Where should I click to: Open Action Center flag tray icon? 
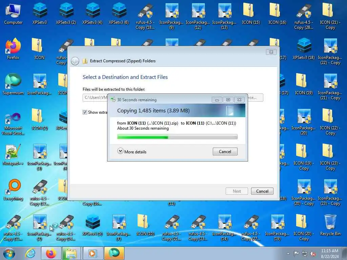[296, 254]
